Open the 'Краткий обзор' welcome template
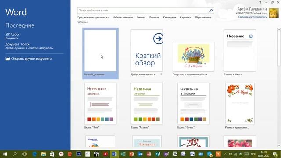 coord(147,50)
